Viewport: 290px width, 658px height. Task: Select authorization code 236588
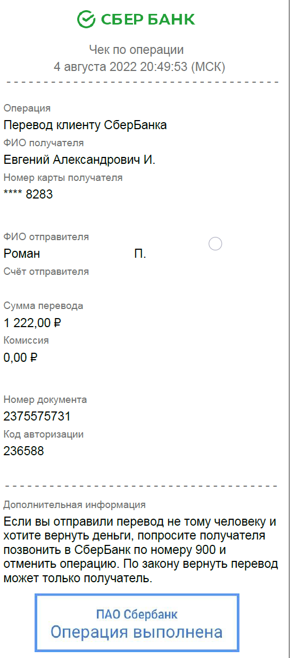[23, 451]
